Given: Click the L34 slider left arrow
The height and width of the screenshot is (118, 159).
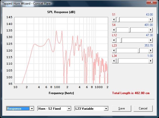Looking at the screenshot, I should [114, 61].
